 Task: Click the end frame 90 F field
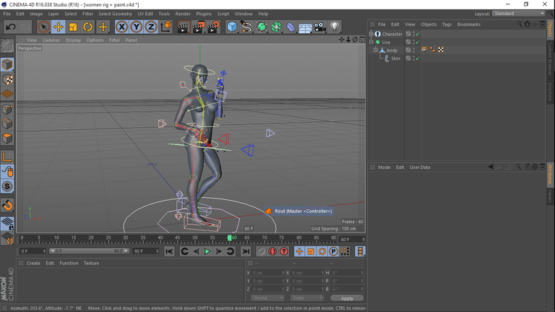tap(146, 251)
